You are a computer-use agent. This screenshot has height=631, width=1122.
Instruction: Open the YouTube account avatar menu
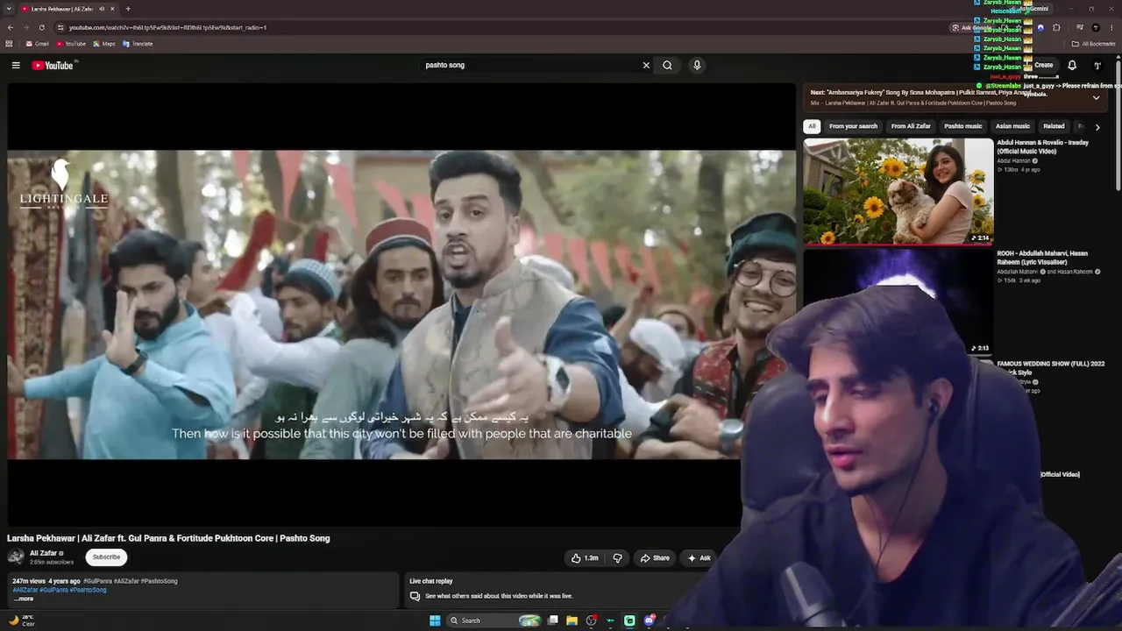pos(1097,65)
